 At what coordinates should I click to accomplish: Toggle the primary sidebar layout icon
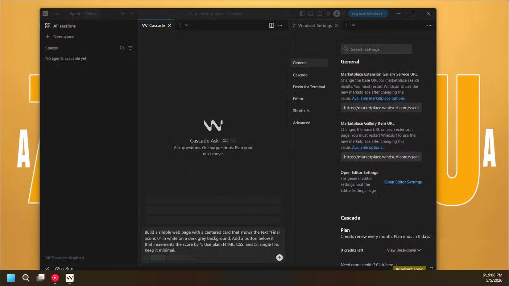[302, 14]
